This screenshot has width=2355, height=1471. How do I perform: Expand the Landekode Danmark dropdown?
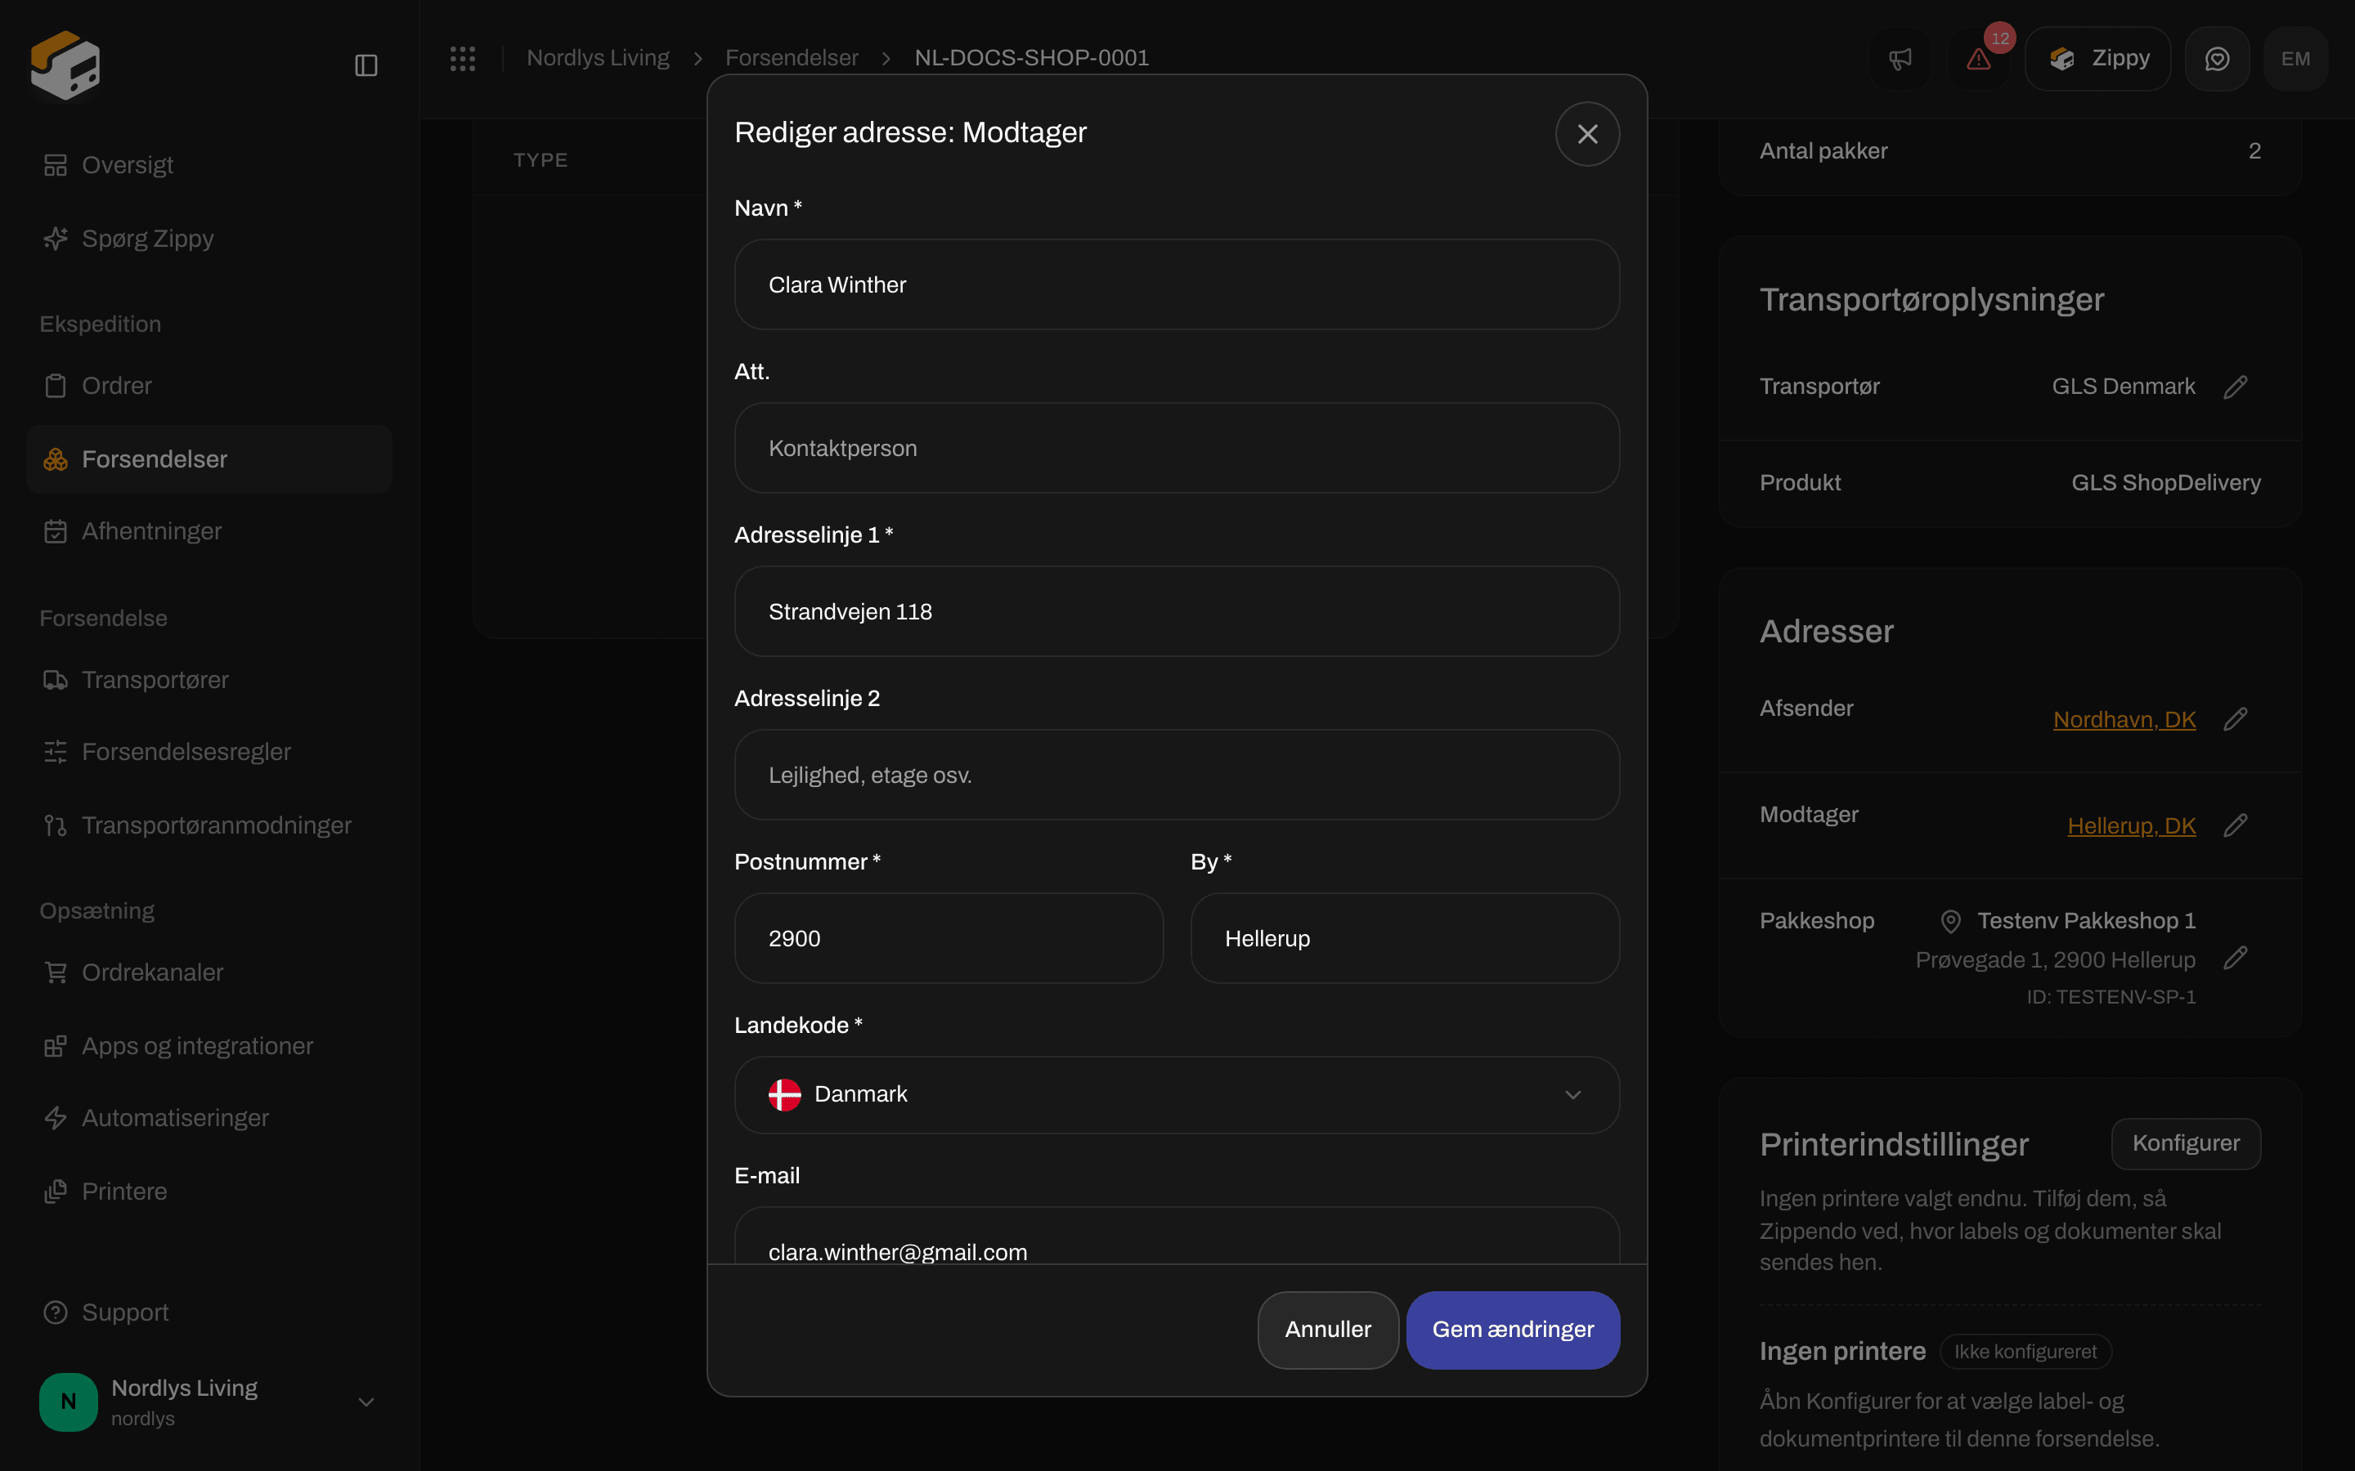click(x=1177, y=1094)
